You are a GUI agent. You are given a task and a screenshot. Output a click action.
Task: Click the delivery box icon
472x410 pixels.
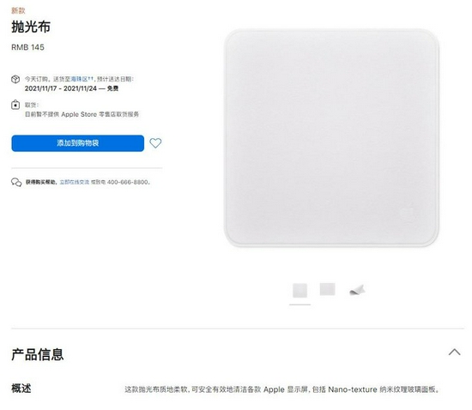[15, 79]
